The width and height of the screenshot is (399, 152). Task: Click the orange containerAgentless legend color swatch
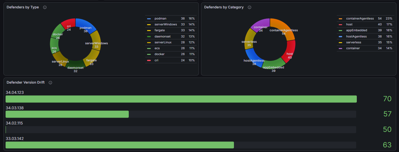(340, 19)
